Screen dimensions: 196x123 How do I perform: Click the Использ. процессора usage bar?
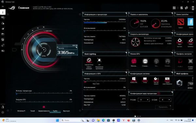click(x=44, y=93)
